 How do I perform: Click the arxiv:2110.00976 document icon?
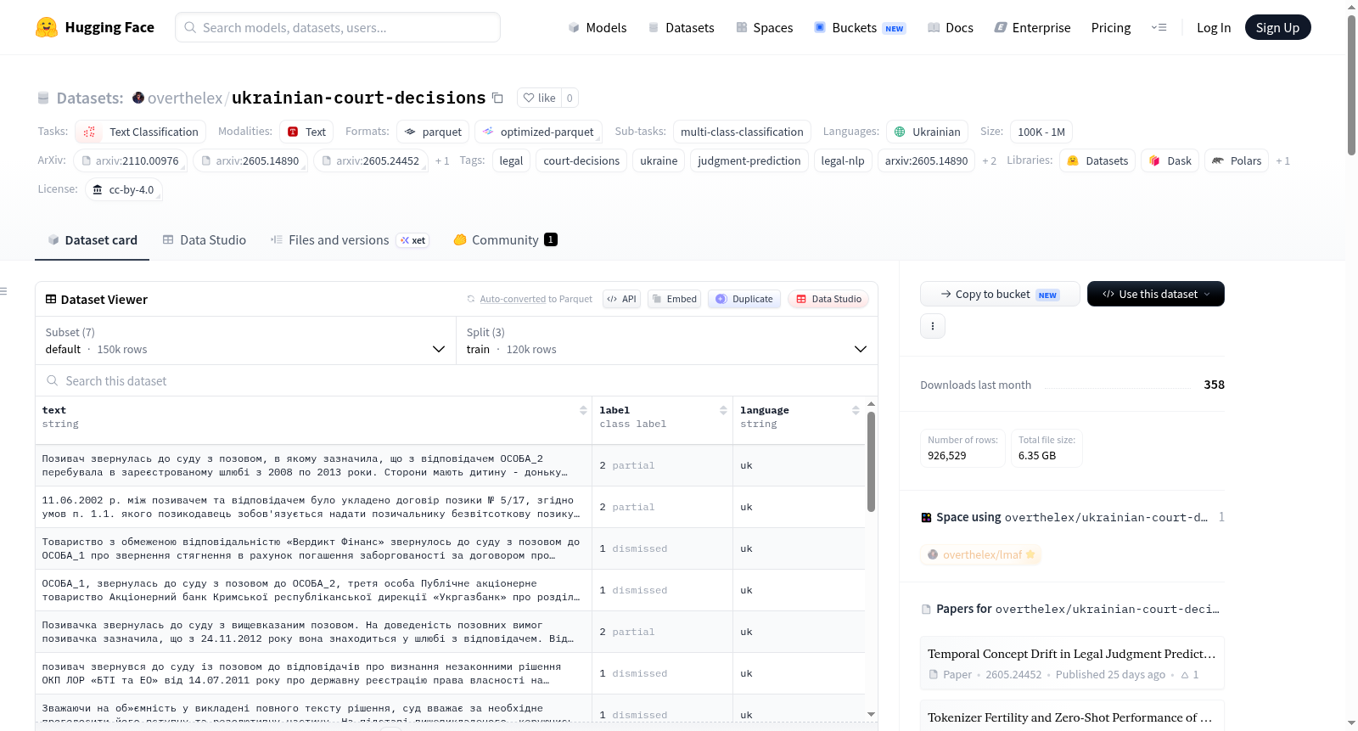(x=86, y=160)
